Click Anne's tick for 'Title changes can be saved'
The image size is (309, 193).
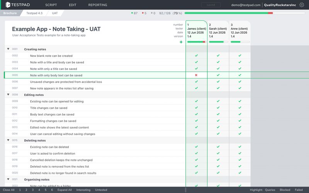[x=239, y=108]
